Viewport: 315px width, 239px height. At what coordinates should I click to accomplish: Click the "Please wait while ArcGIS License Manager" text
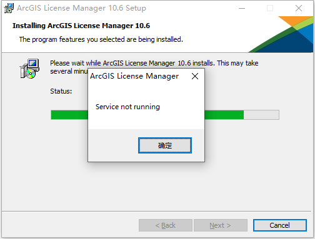pyautogui.click(x=112, y=63)
